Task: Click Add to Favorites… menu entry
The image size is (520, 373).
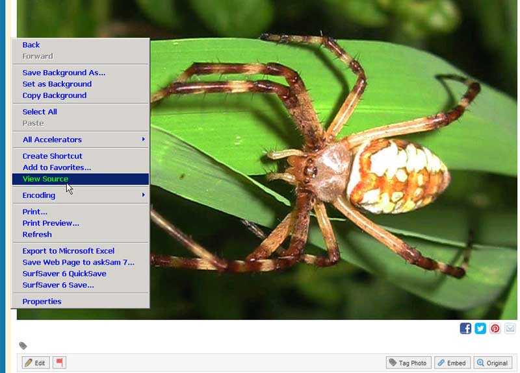Action: pyautogui.click(x=57, y=167)
